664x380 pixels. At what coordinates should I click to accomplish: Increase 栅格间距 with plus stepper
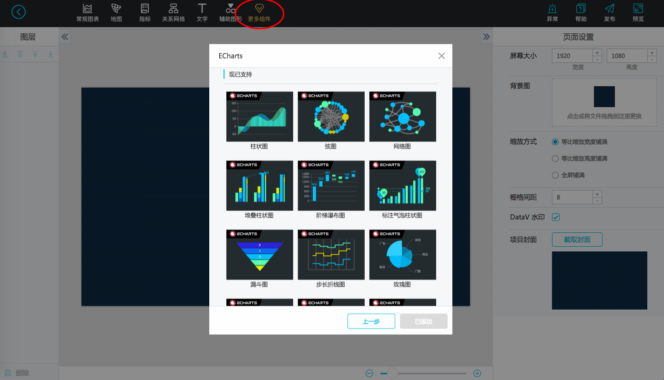[x=597, y=194]
